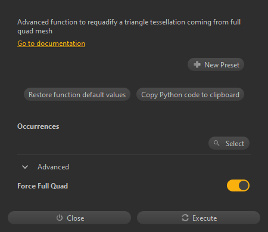Viewport: 268px width, 232px height.
Task: Copy Python code to clipboard
Action: (190, 94)
